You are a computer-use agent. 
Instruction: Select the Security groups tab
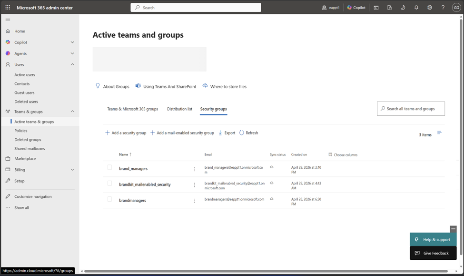(x=213, y=109)
